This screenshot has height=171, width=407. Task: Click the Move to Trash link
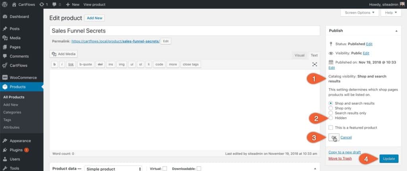tap(340, 158)
